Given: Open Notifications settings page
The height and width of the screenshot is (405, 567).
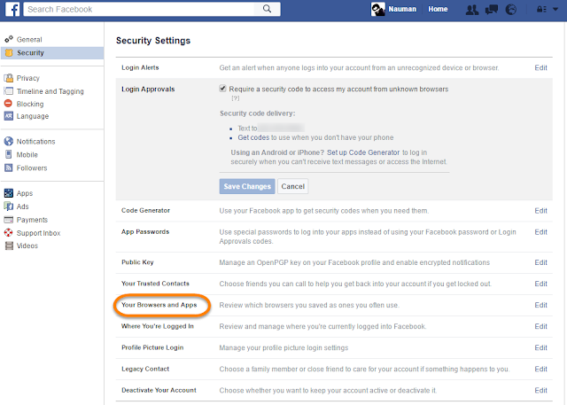Looking at the screenshot, I should pyautogui.click(x=35, y=142).
